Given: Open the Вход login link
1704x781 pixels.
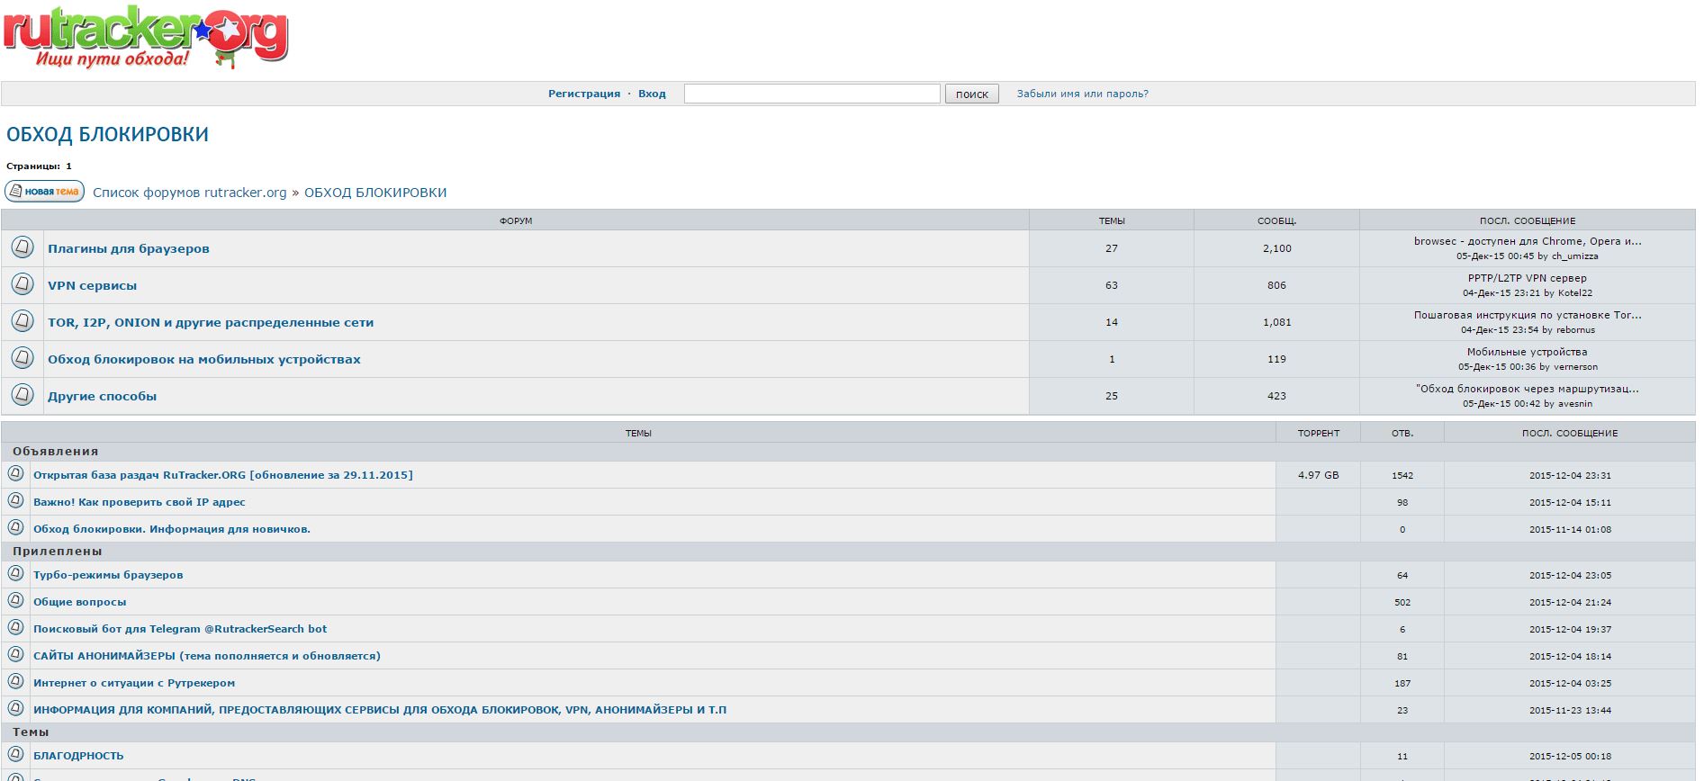Looking at the screenshot, I should (652, 94).
